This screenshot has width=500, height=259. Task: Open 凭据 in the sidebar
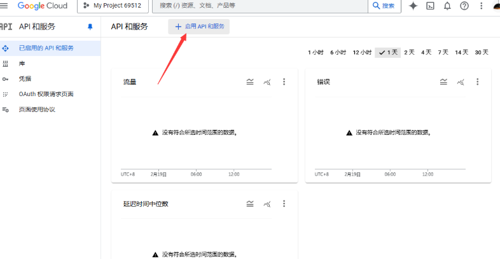(x=25, y=79)
